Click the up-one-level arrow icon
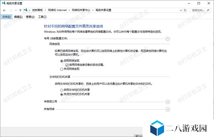 pos(20,10)
